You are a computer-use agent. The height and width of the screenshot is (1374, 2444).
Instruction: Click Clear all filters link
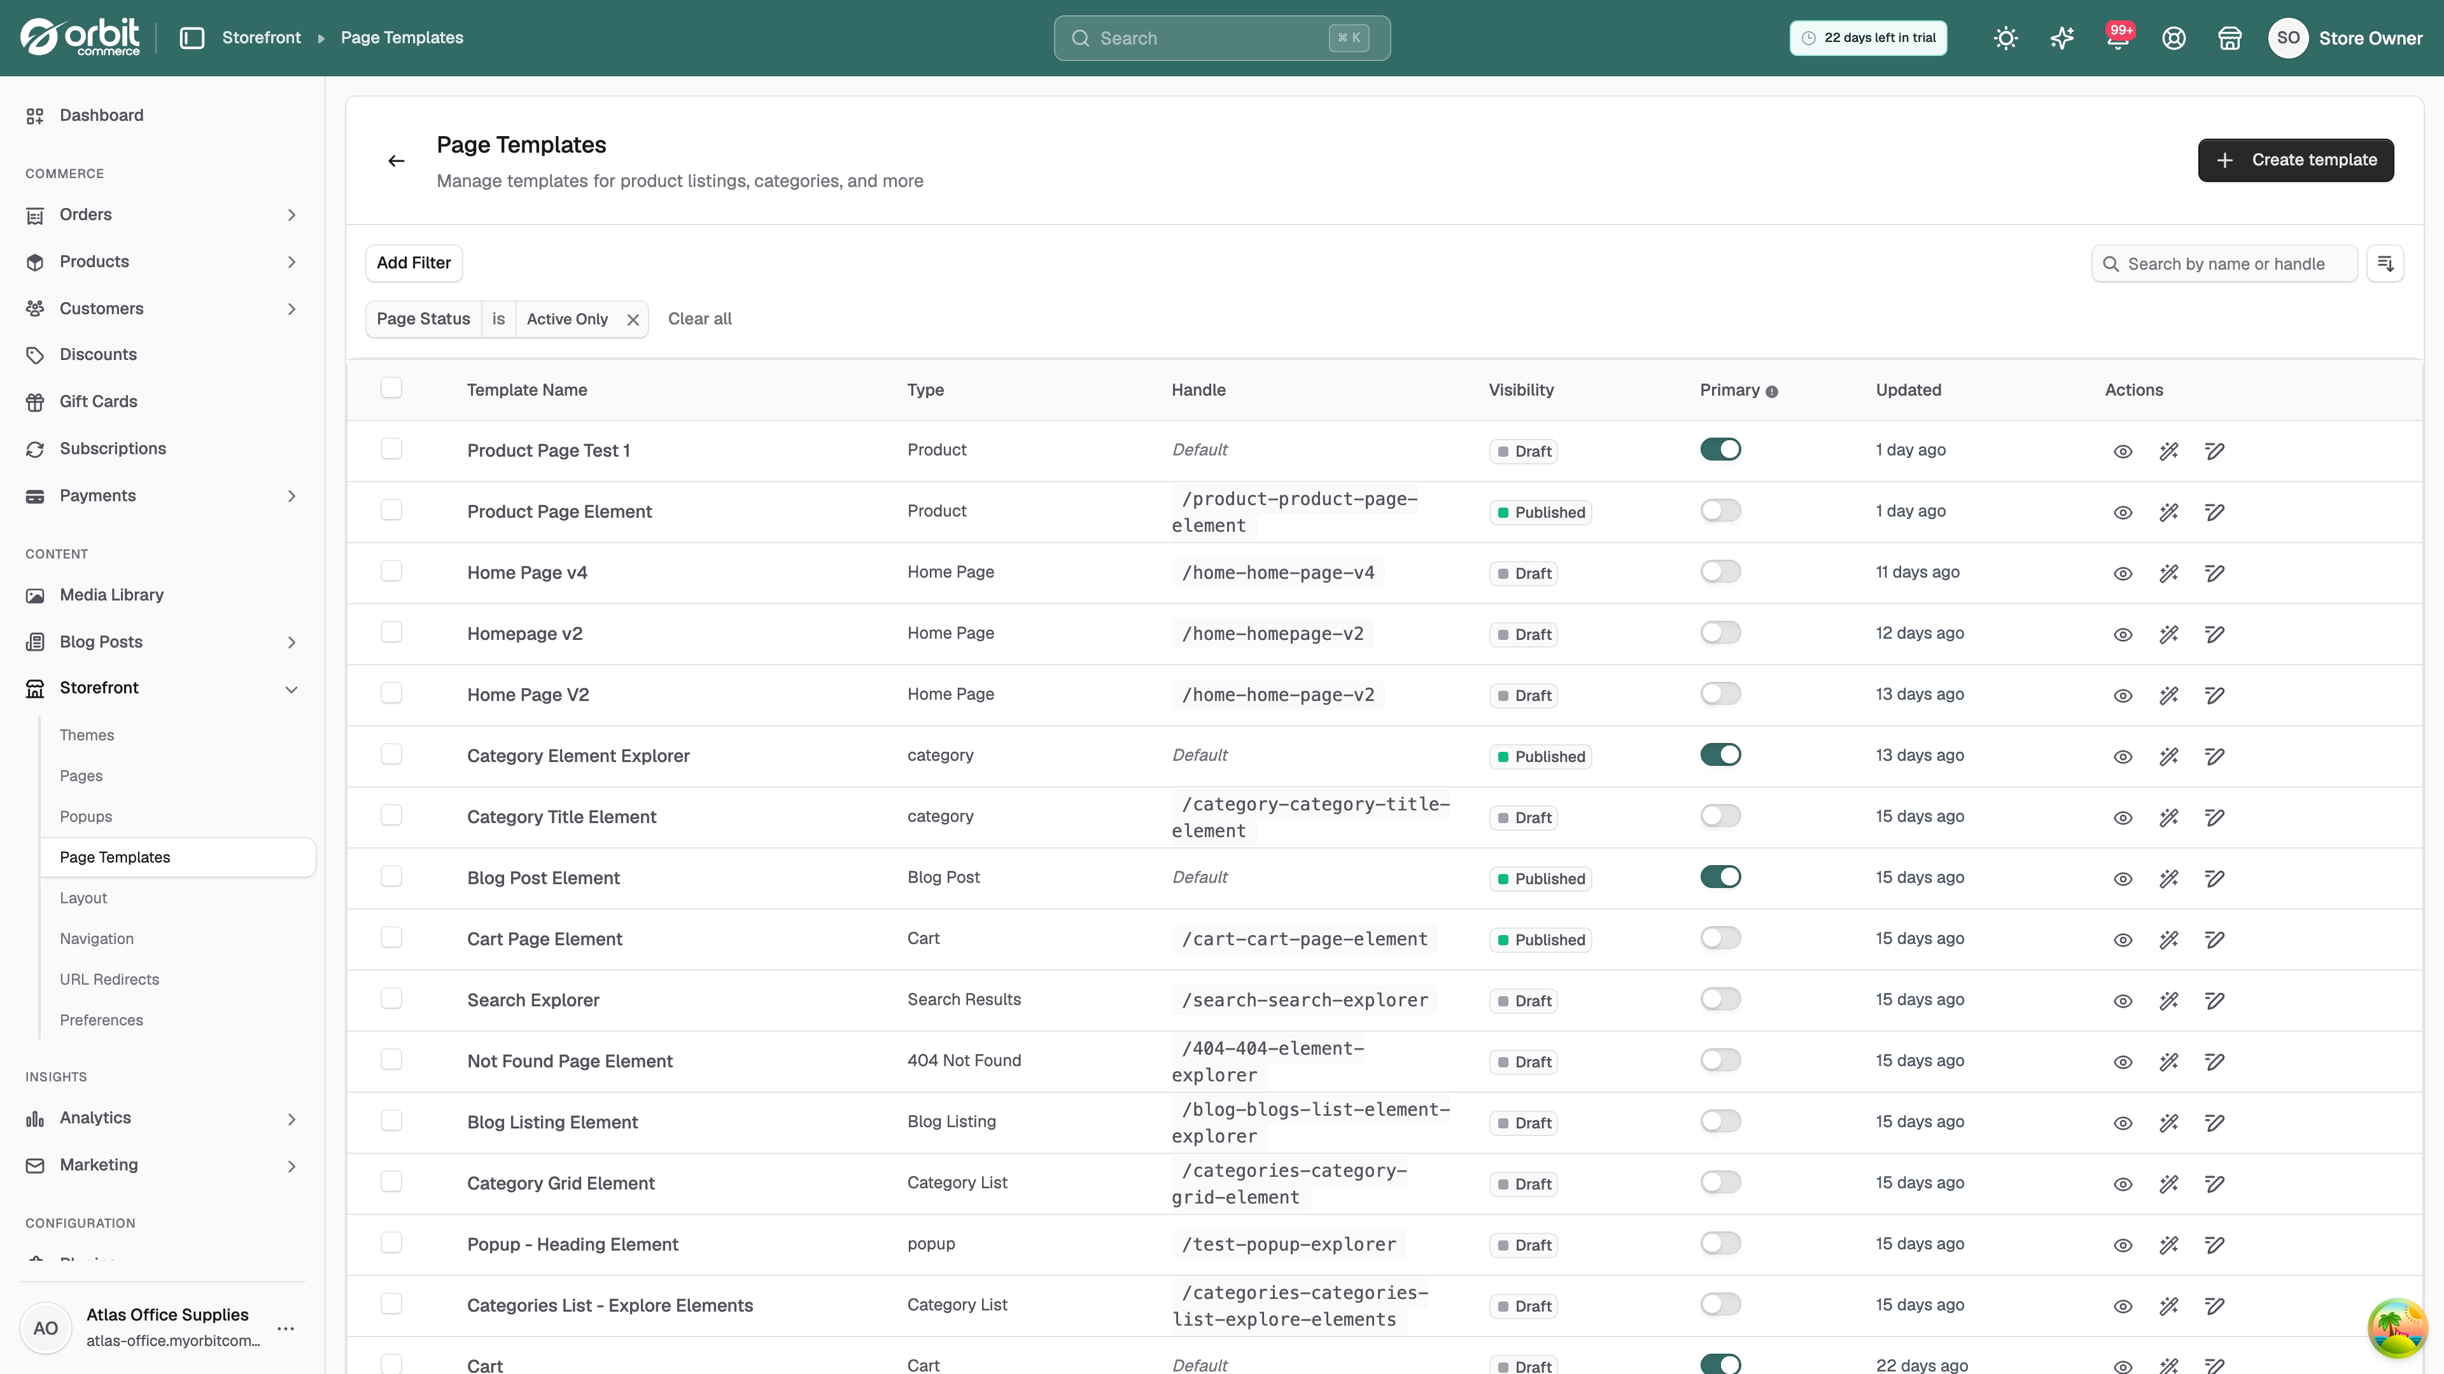(x=699, y=319)
